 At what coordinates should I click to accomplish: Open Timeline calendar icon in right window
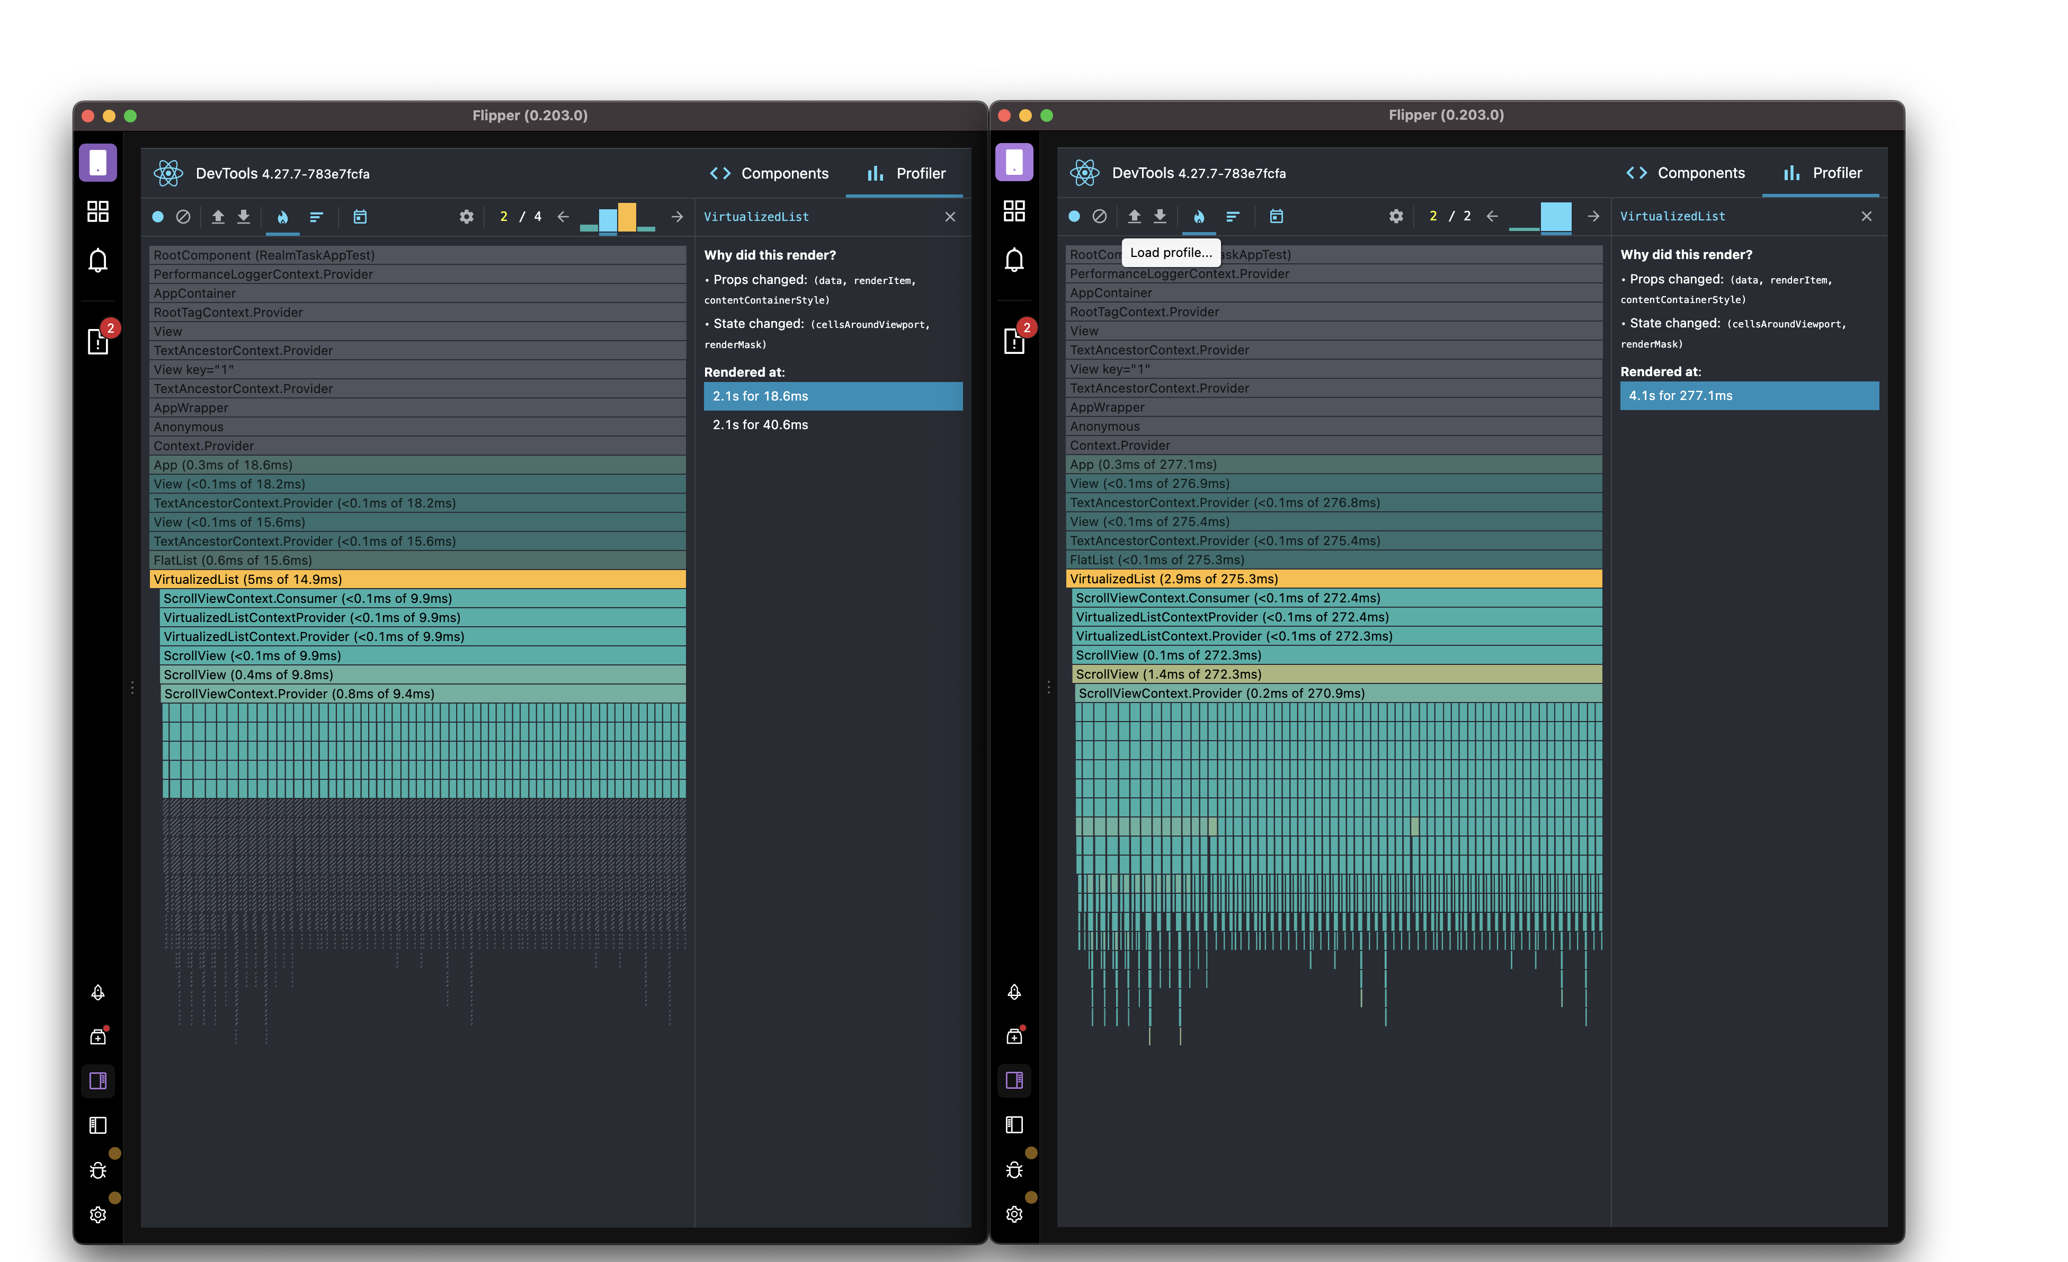click(1276, 217)
